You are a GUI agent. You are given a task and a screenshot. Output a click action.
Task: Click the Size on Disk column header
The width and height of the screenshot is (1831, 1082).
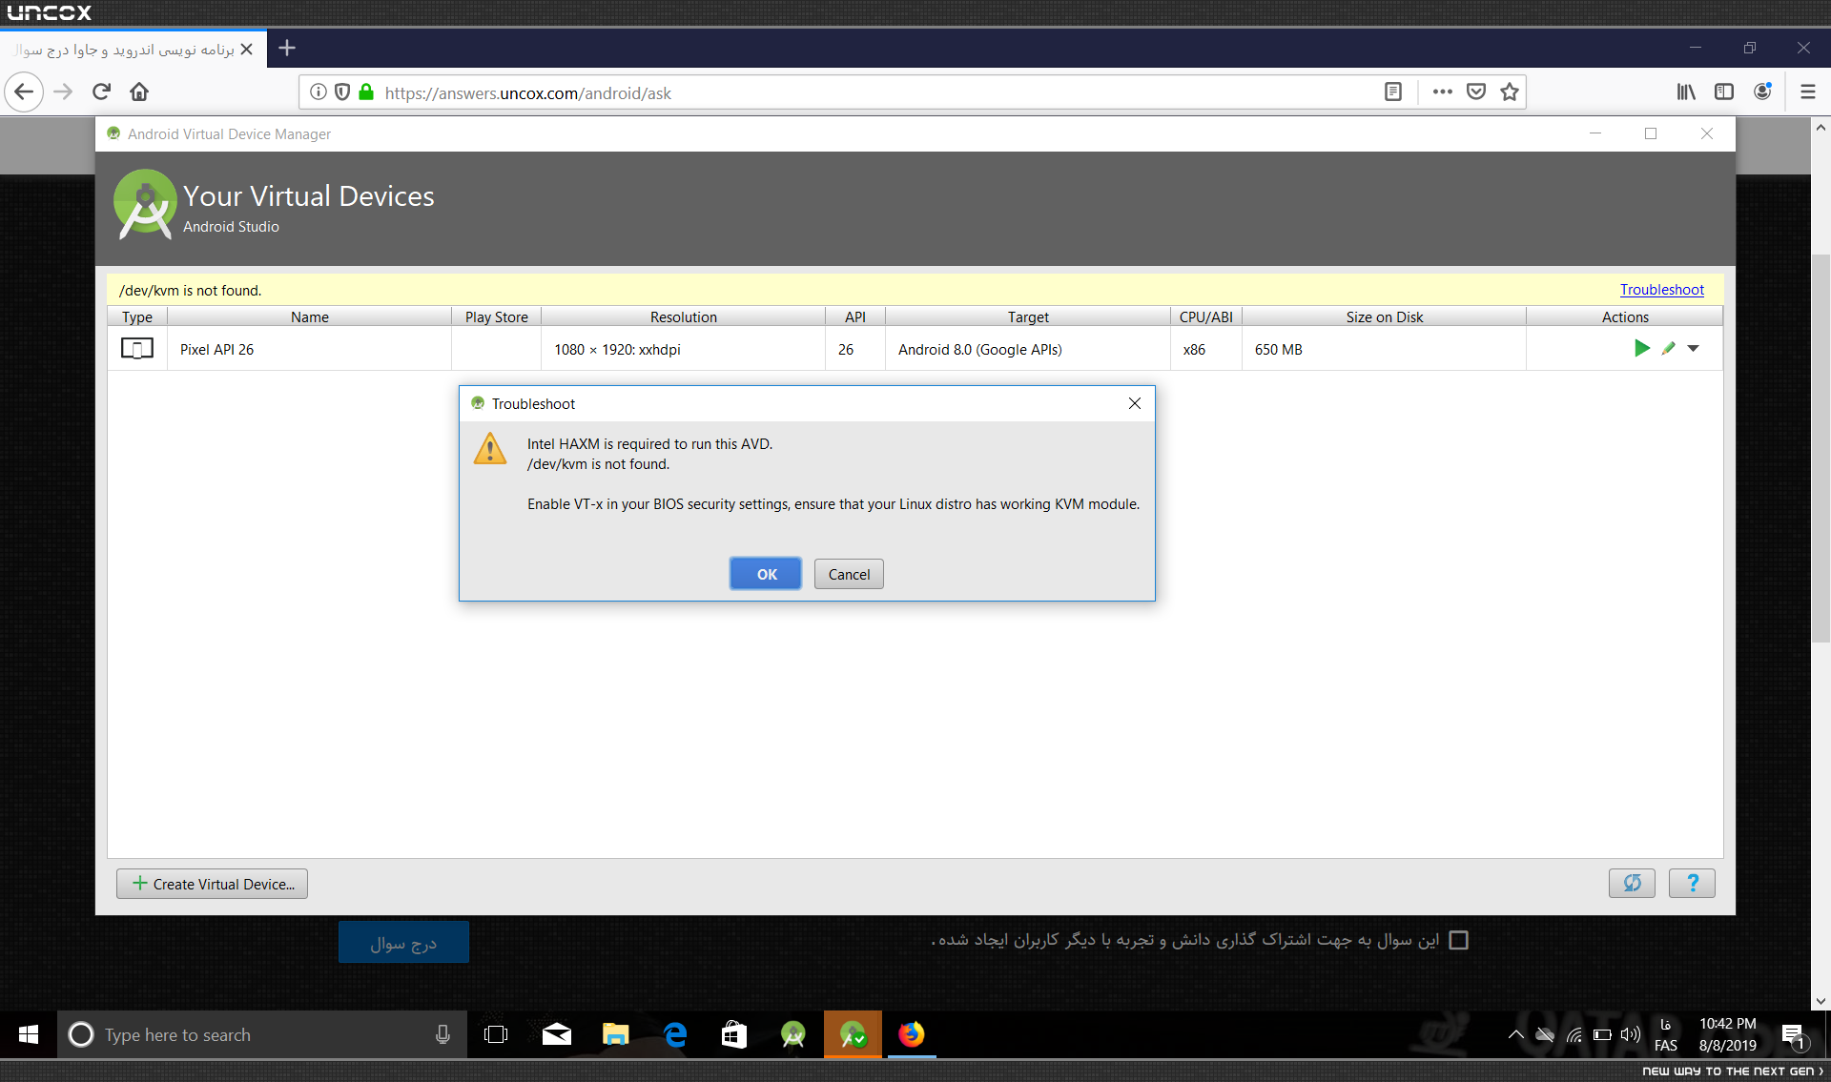pos(1384,316)
